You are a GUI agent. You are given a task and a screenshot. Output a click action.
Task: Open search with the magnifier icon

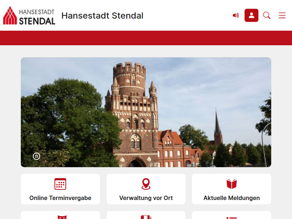(267, 15)
